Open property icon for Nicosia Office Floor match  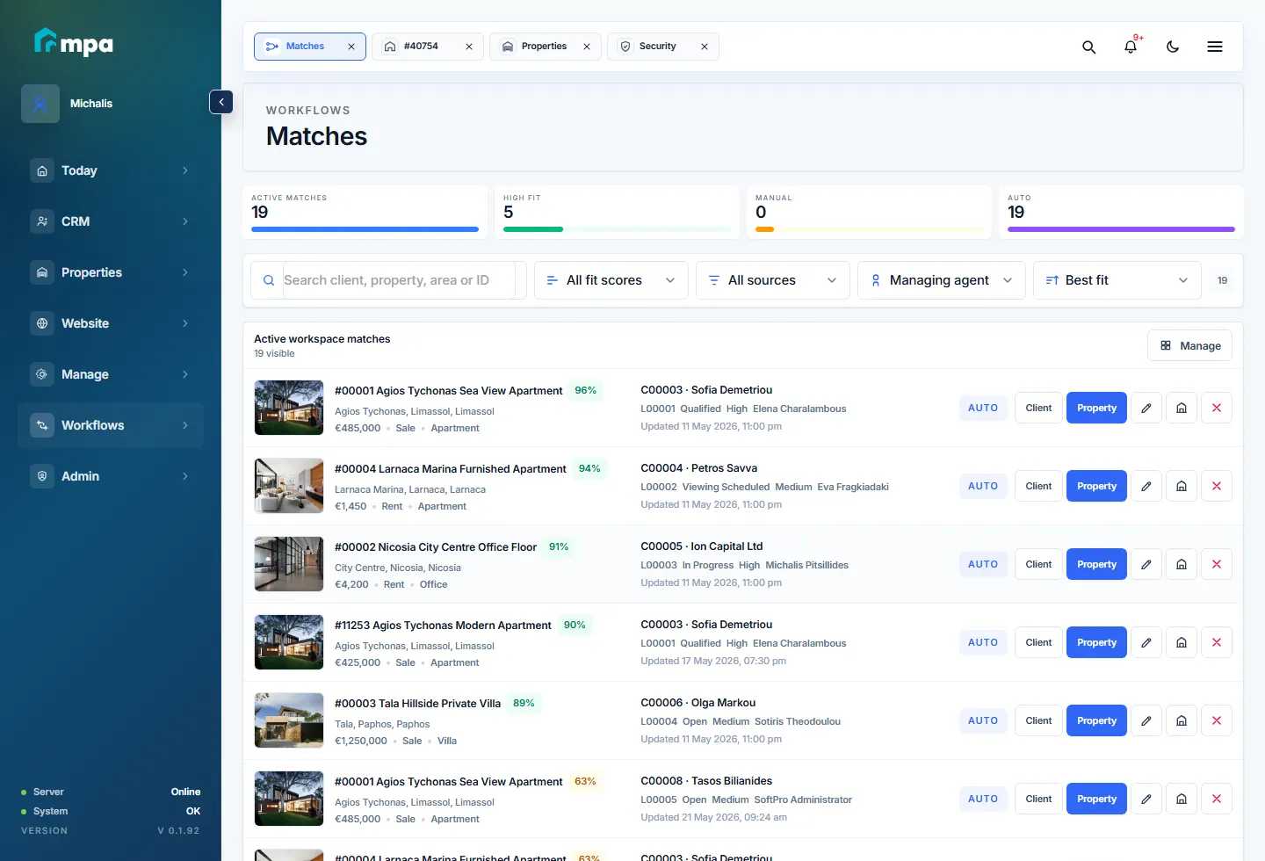coord(1182,564)
